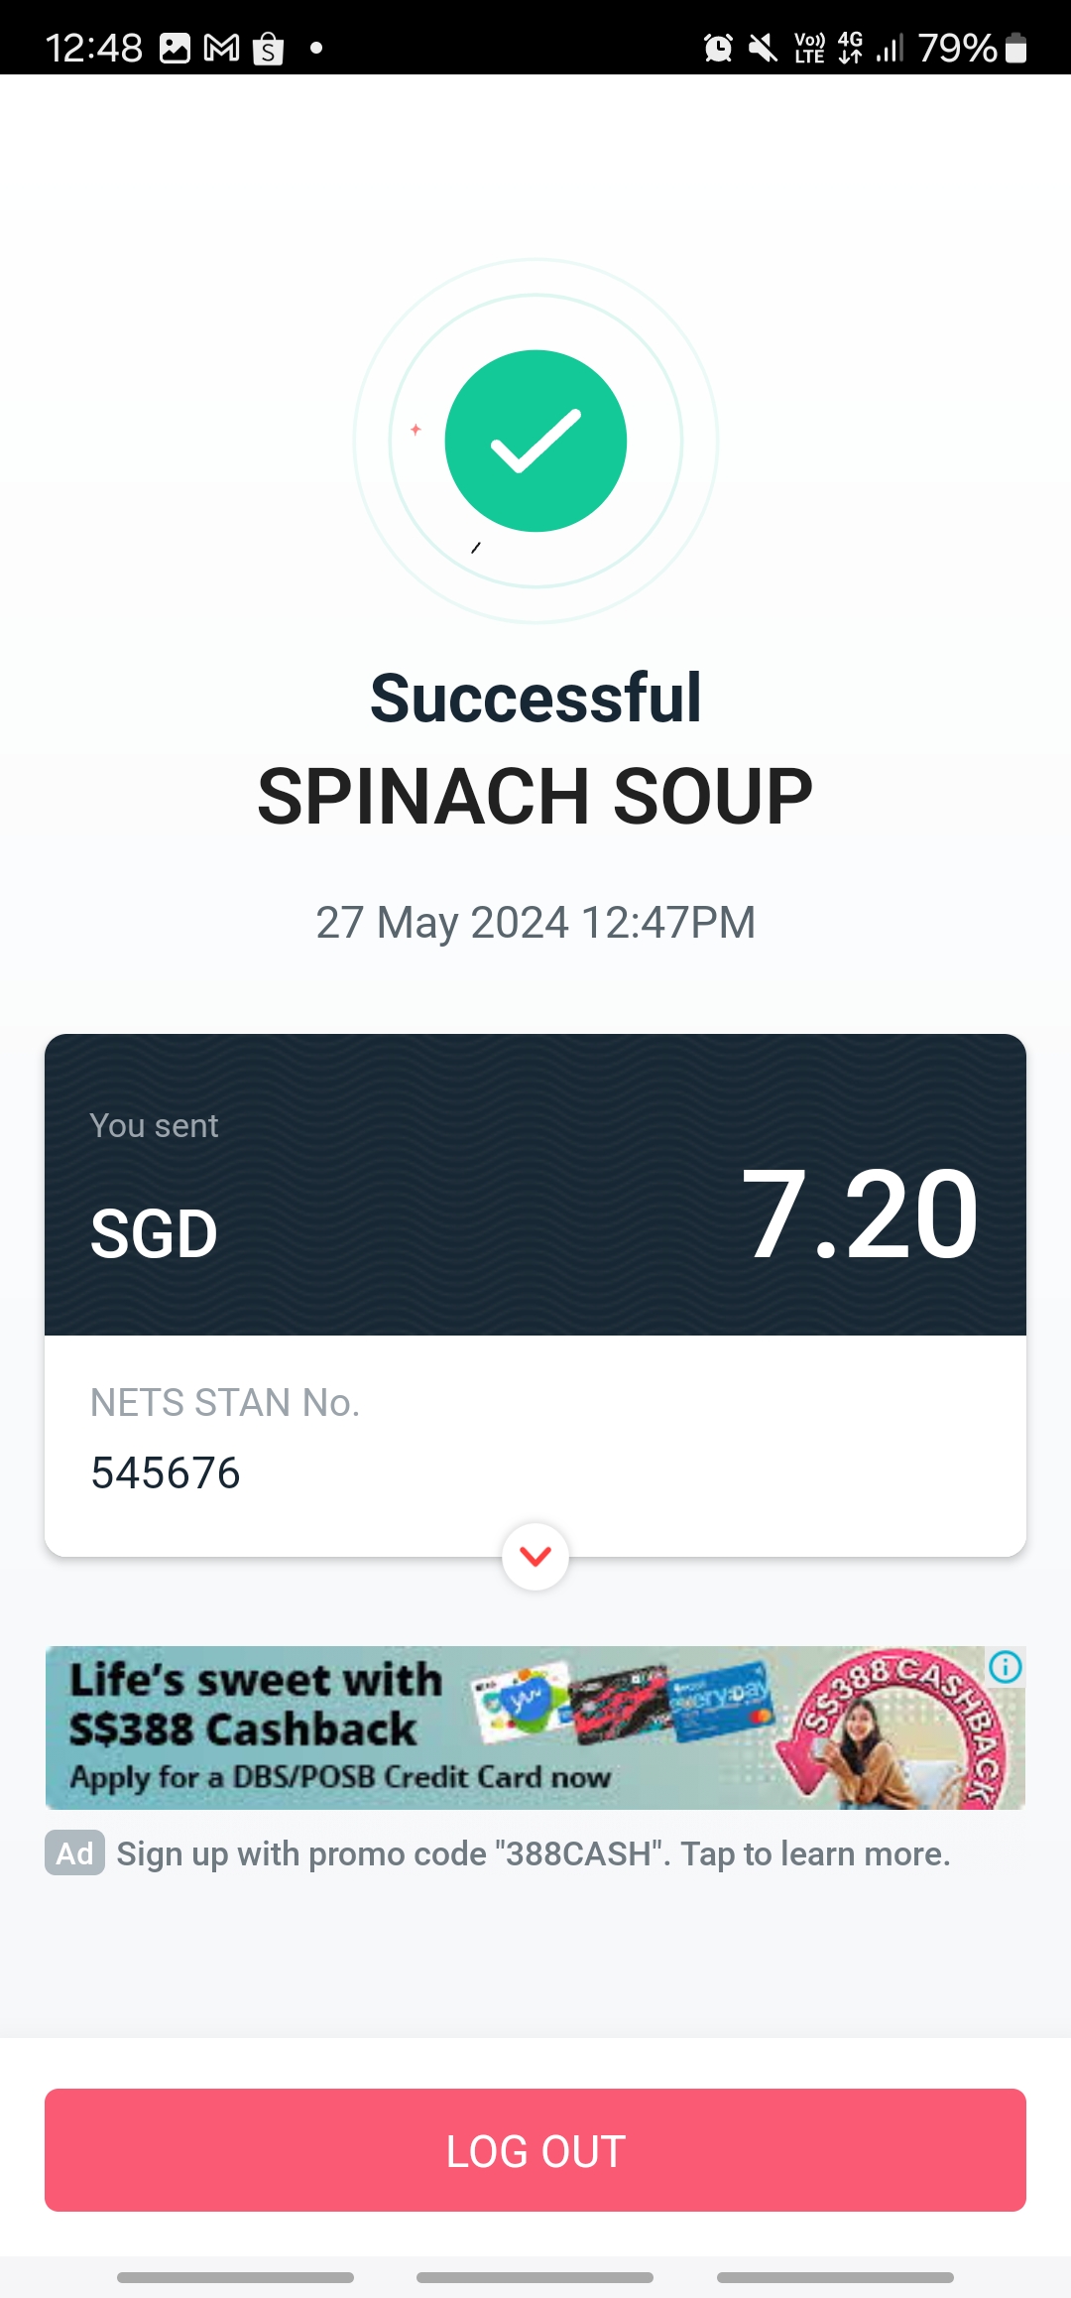Open the promo code 388CASH link
1071x2298 pixels.
(534, 1853)
